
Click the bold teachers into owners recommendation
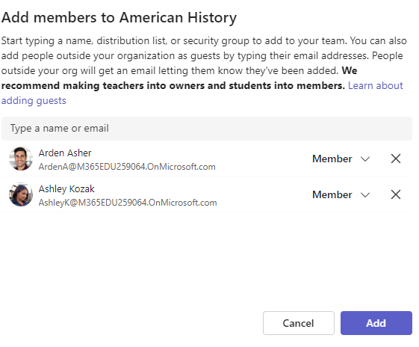tap(173, 85)
